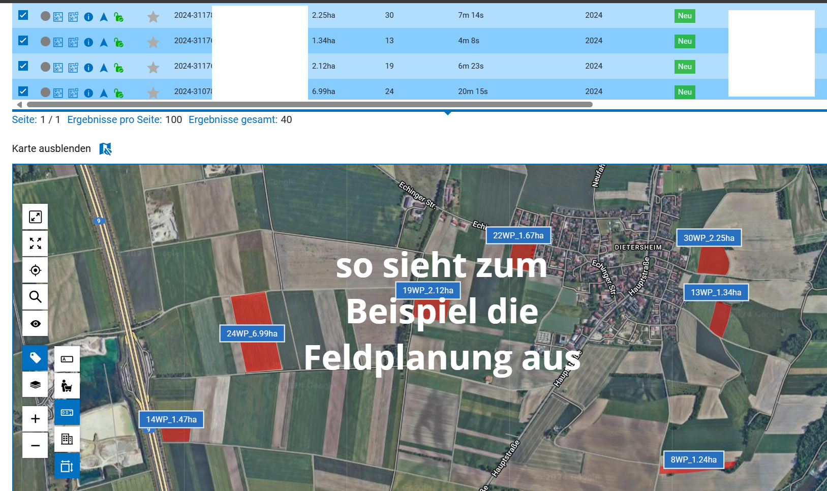This screenshot has height=491, width=827.
Task: Uncheck the 2.25ha row checkbox
Action: tap(23, 15)
